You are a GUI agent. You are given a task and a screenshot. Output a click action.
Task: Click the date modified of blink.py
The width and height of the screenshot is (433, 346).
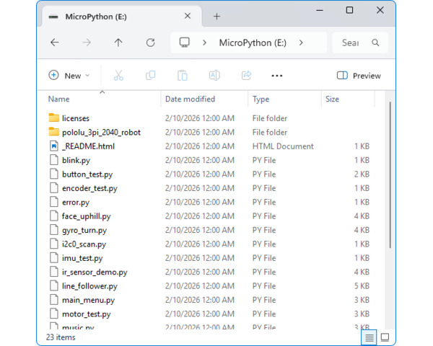(x=200, y=160)
